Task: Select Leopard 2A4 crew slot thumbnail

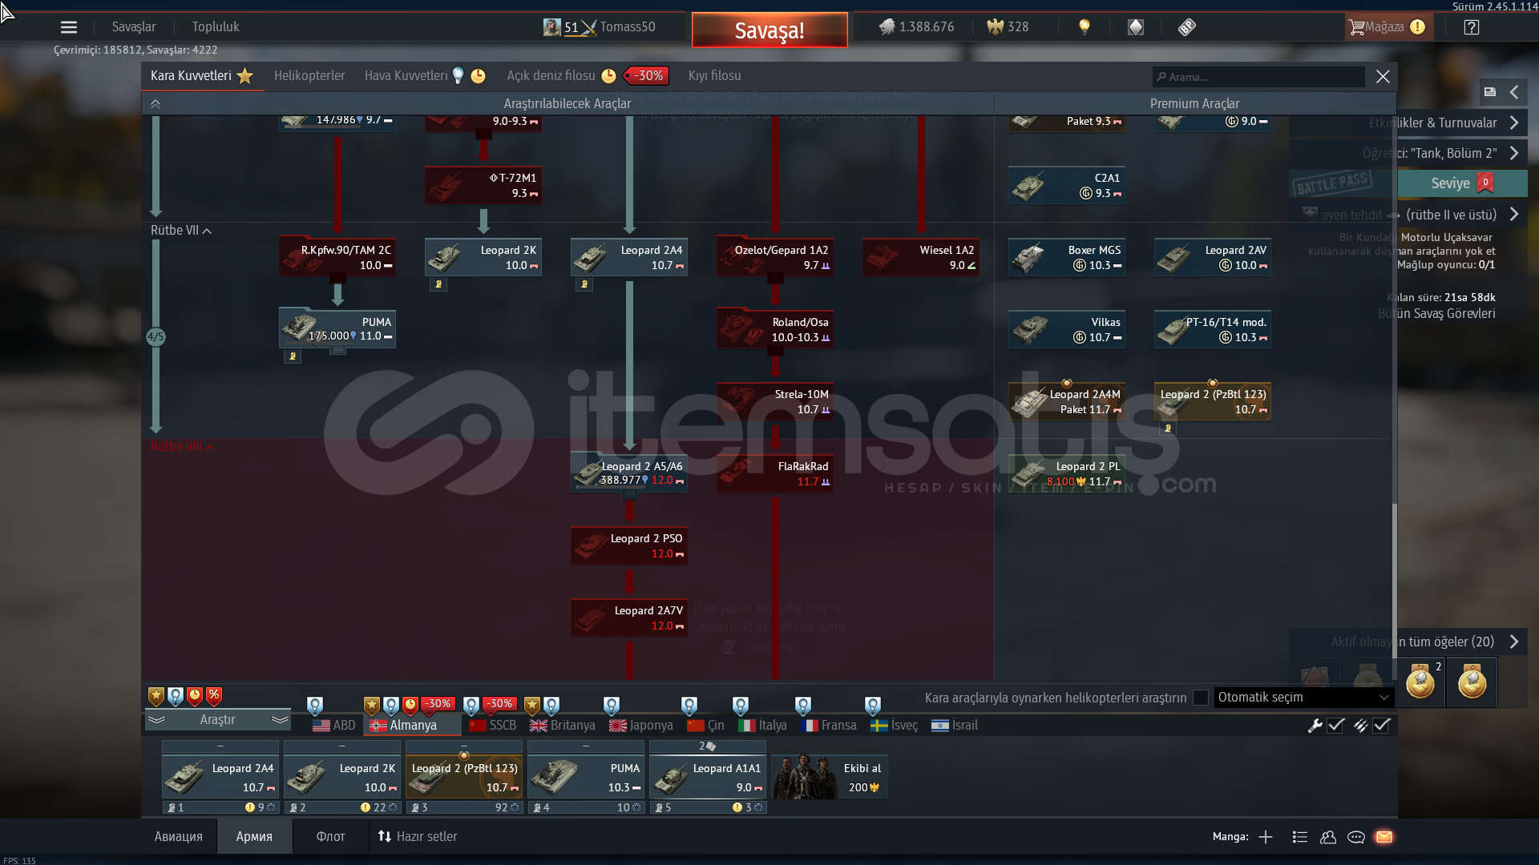Action: click(x=220, y=778)
